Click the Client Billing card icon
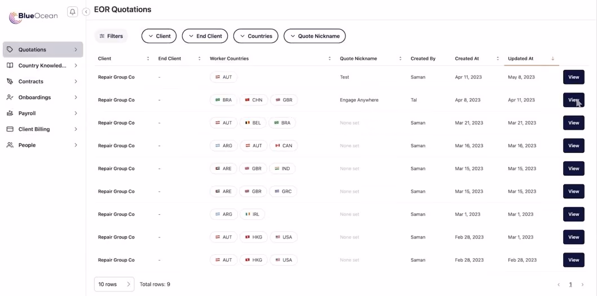 [x=10, y=129]
